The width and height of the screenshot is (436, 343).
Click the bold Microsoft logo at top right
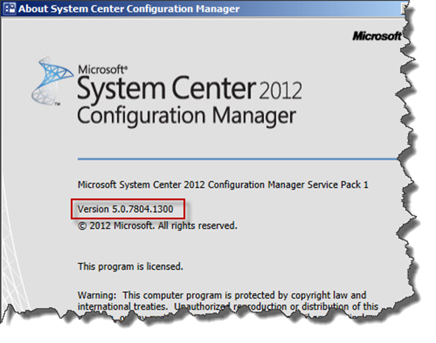(377, 36)
